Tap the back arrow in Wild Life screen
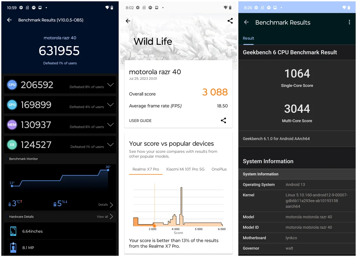The height and width of the screenshot is (257, 357). point(128,21)
